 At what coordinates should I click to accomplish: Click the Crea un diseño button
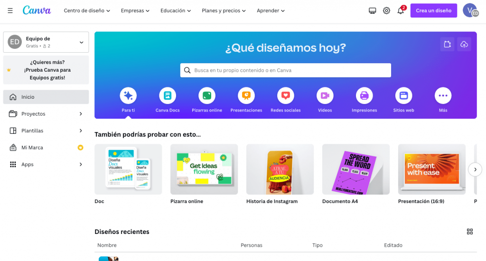click(434, 10)
